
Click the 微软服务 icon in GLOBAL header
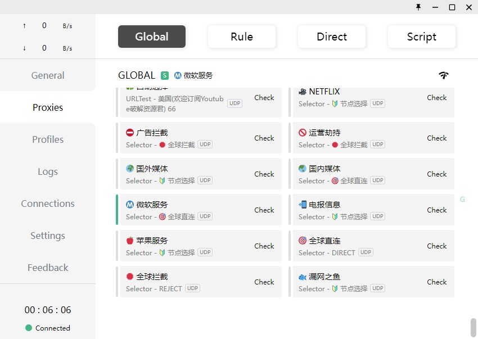coord(178,75)
